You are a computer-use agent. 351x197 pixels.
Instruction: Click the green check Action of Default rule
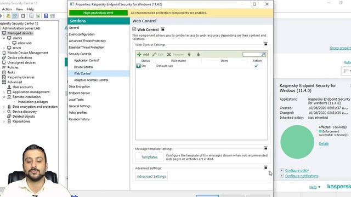coord(256,66)
